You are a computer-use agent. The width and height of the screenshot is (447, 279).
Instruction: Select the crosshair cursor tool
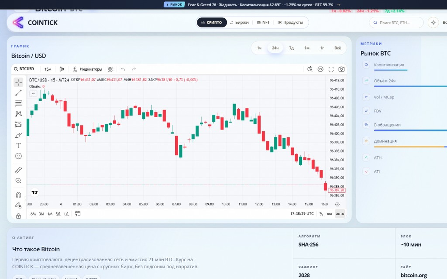pyautogui.click(x=19, y=82)
